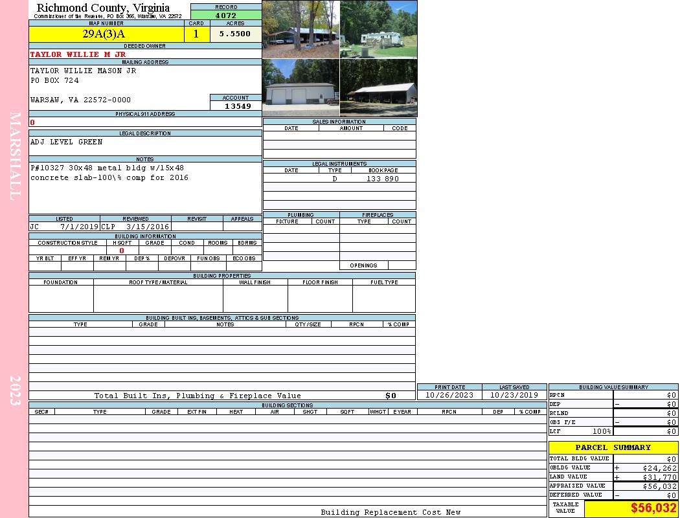Open the open-sided pole shed photo

pos(378,88)
